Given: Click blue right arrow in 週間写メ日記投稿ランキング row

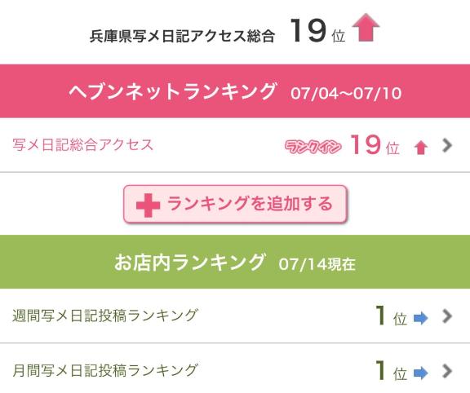Looking at the screenshot, I should [420, 318].
